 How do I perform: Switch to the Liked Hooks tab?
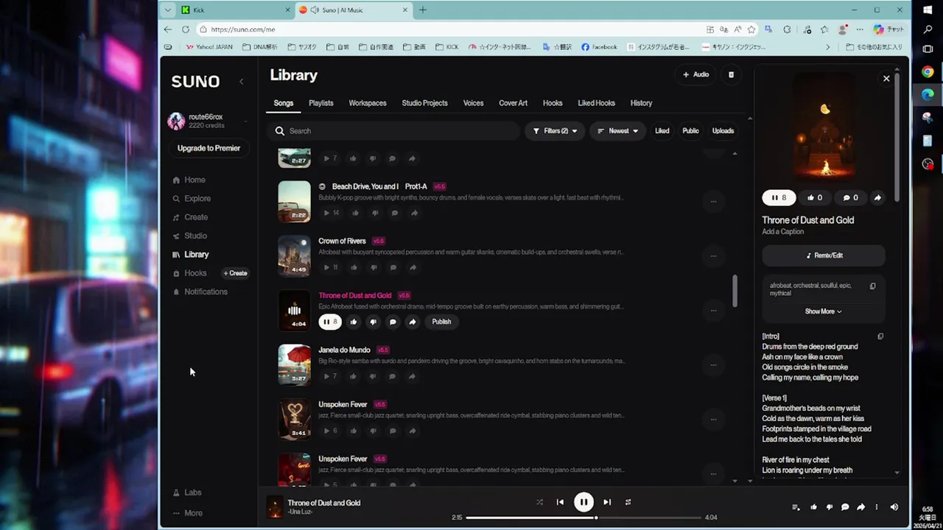point(596,103)
